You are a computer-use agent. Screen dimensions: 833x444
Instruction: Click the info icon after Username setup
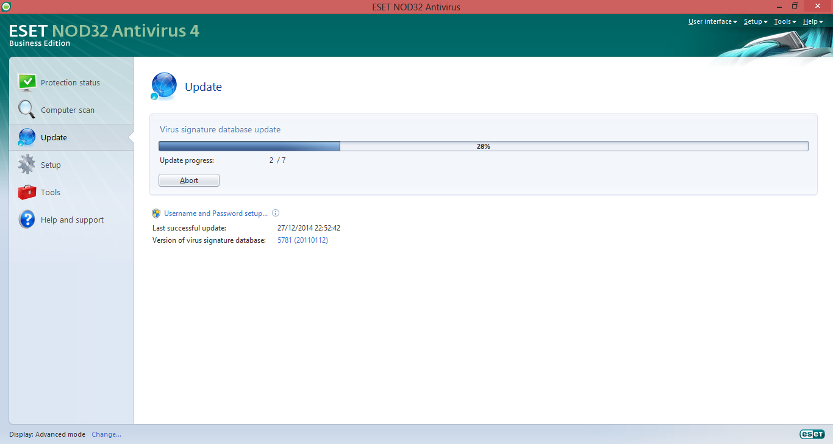pos(276,213)
